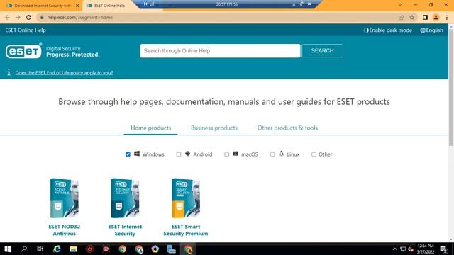
Task: Uncheck the Windows filter checkbox
Action: [x=128, y=154]
